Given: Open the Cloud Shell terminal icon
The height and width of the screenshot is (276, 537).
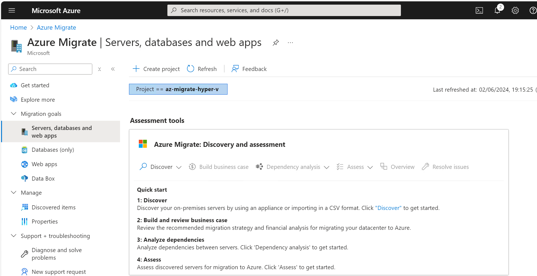Looking at the screenshot, I should click(x=479, y=10).
